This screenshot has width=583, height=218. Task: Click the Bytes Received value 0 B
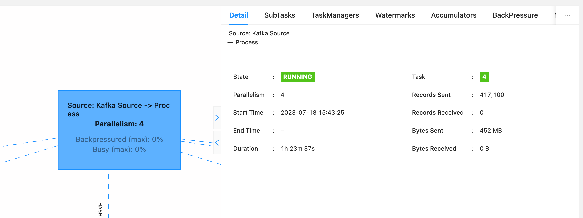484,149
